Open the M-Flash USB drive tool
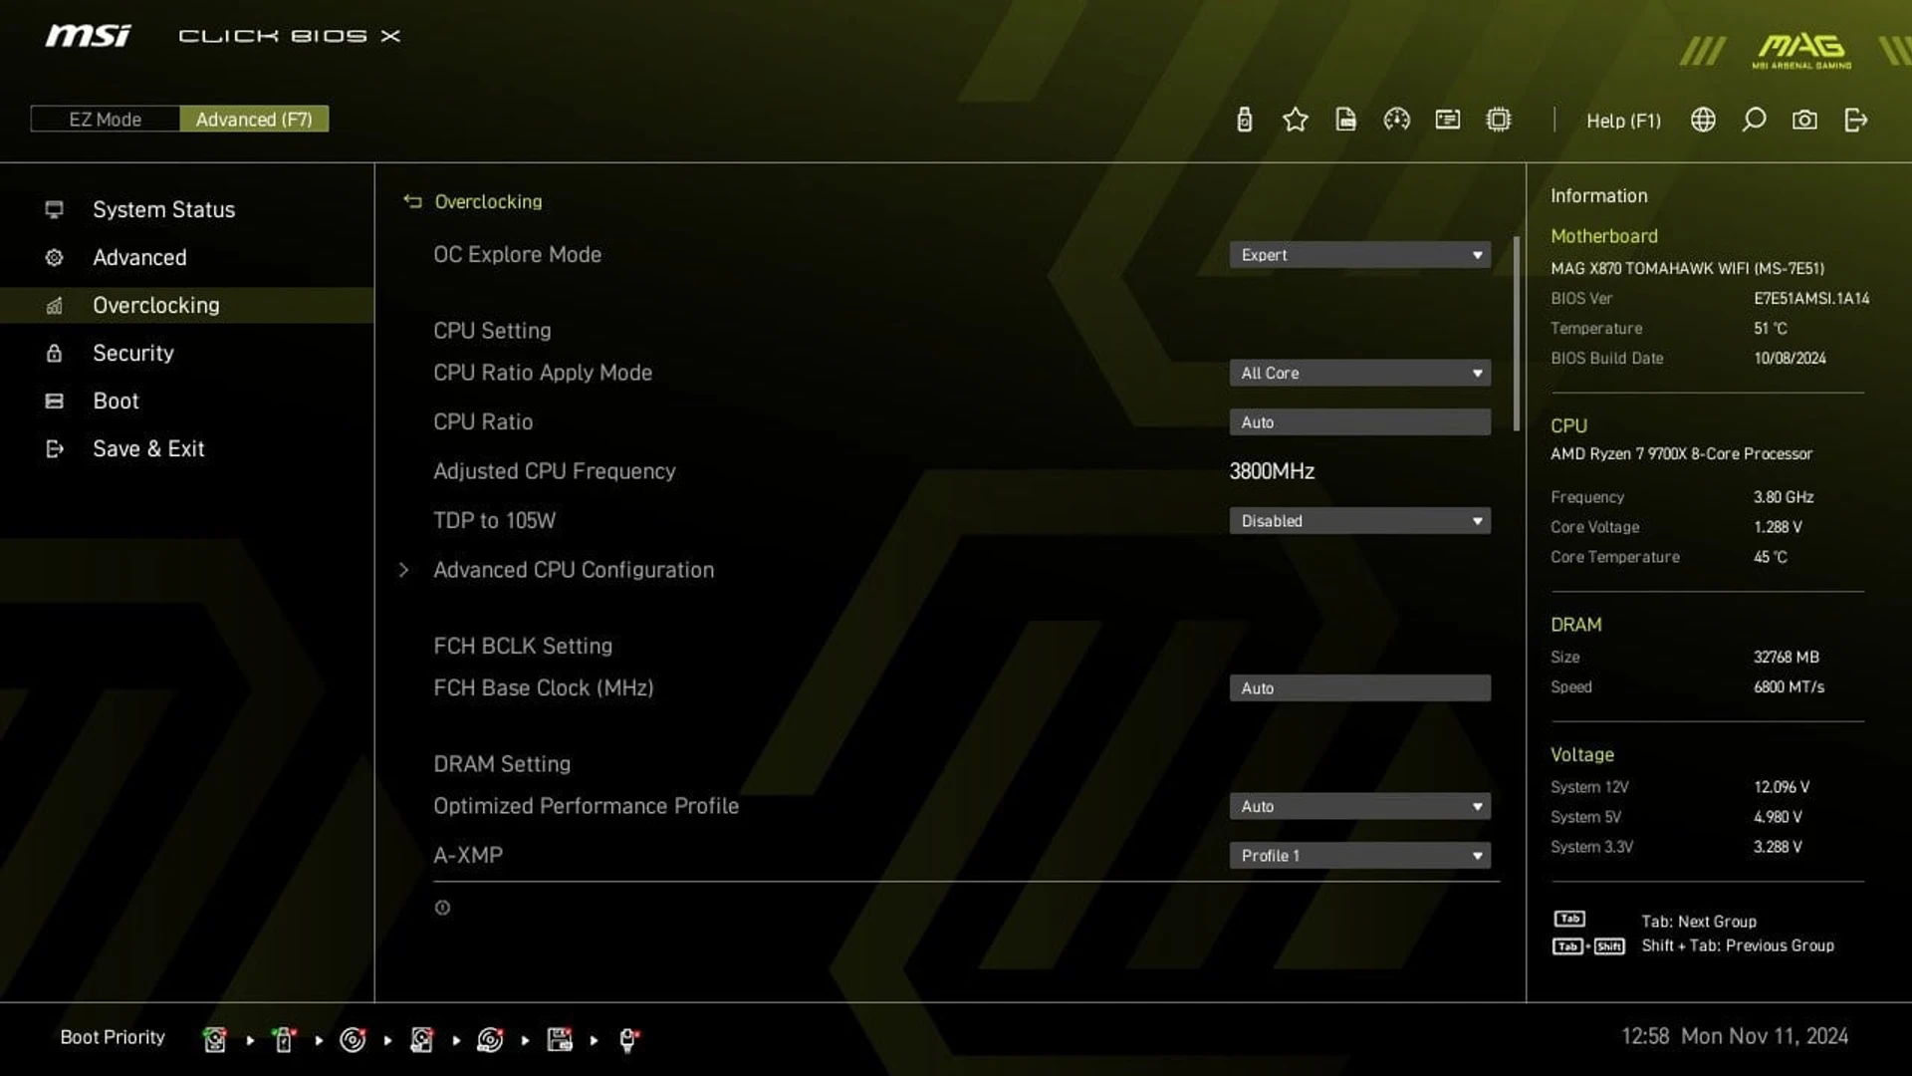The image size is (1912, 1076). click(1244, 120)
